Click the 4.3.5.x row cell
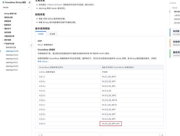 pyautogui.click(x=69, y=124)
